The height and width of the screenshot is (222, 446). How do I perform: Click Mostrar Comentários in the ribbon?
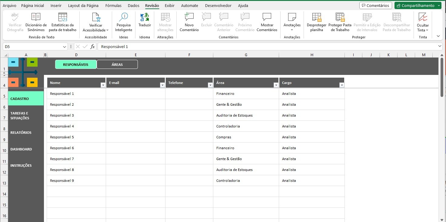pos(267,22)
